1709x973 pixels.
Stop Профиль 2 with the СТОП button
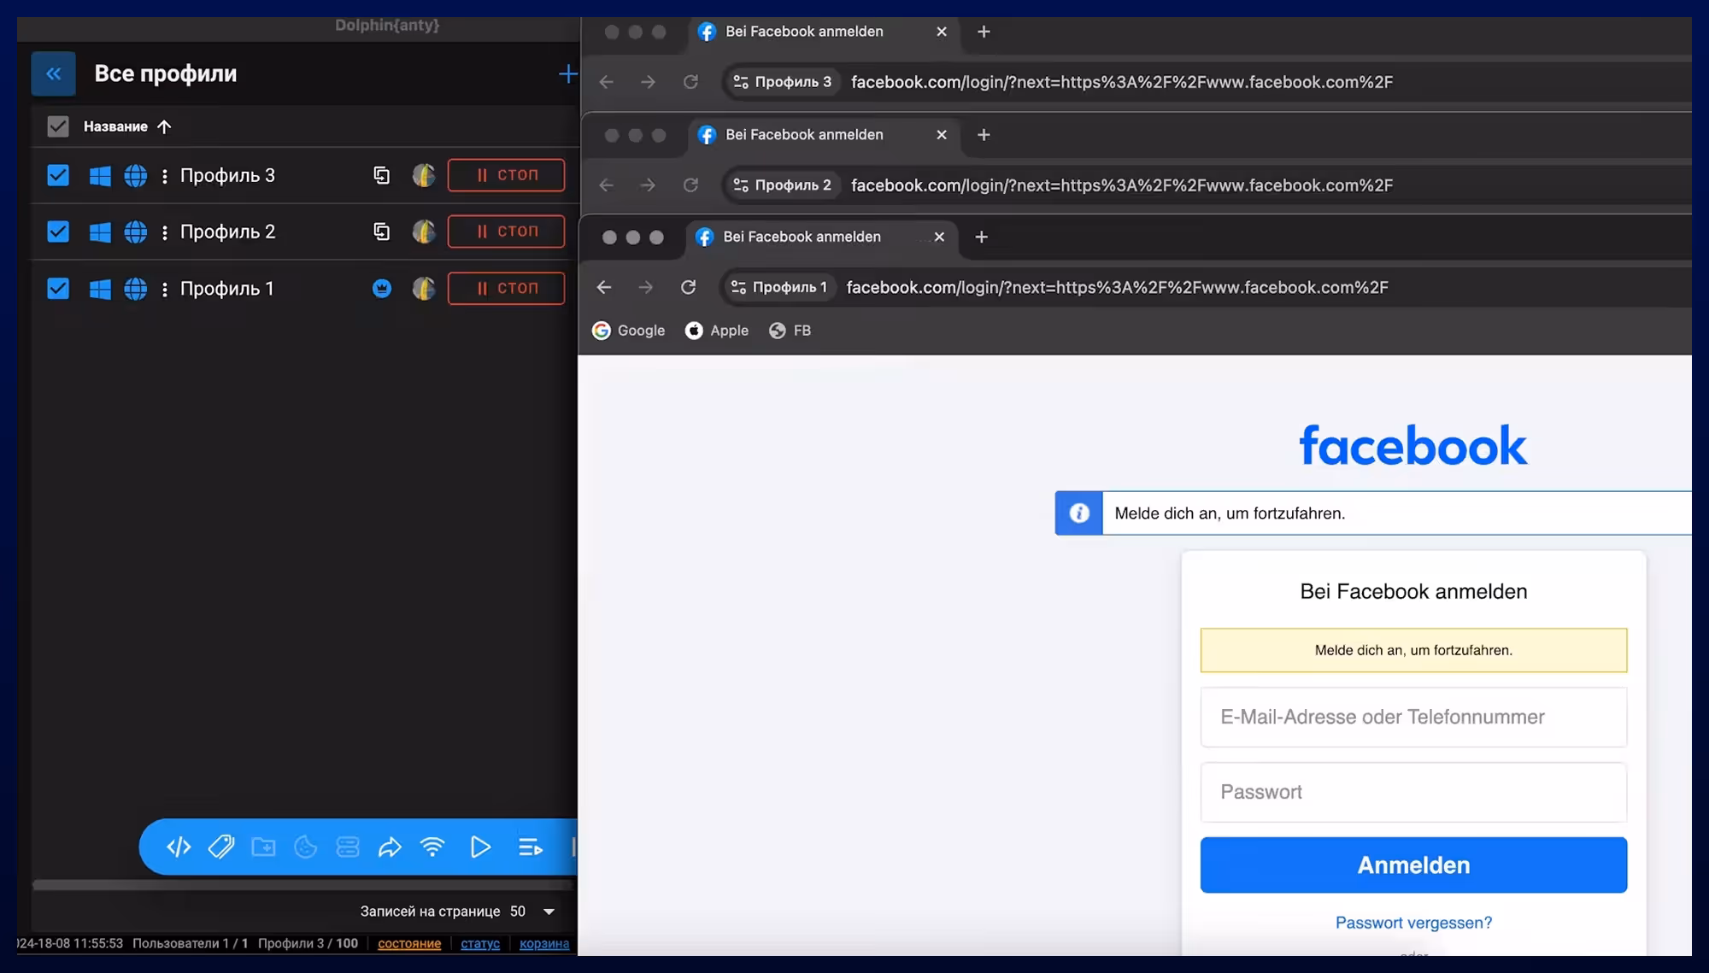(x=506, y=232)
